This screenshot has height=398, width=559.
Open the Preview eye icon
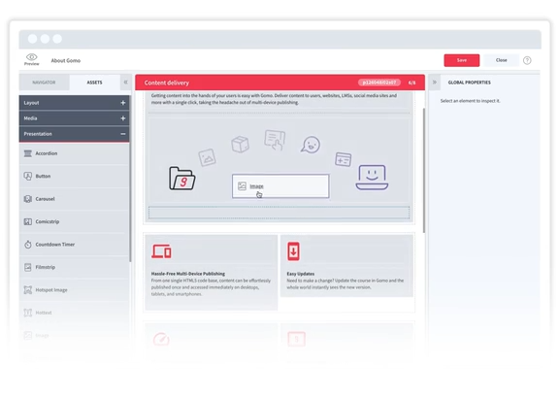(32, 57)
